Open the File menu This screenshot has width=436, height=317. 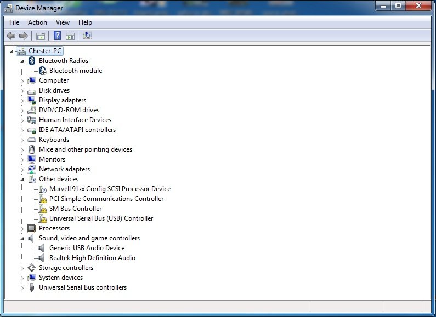(14, 22)
